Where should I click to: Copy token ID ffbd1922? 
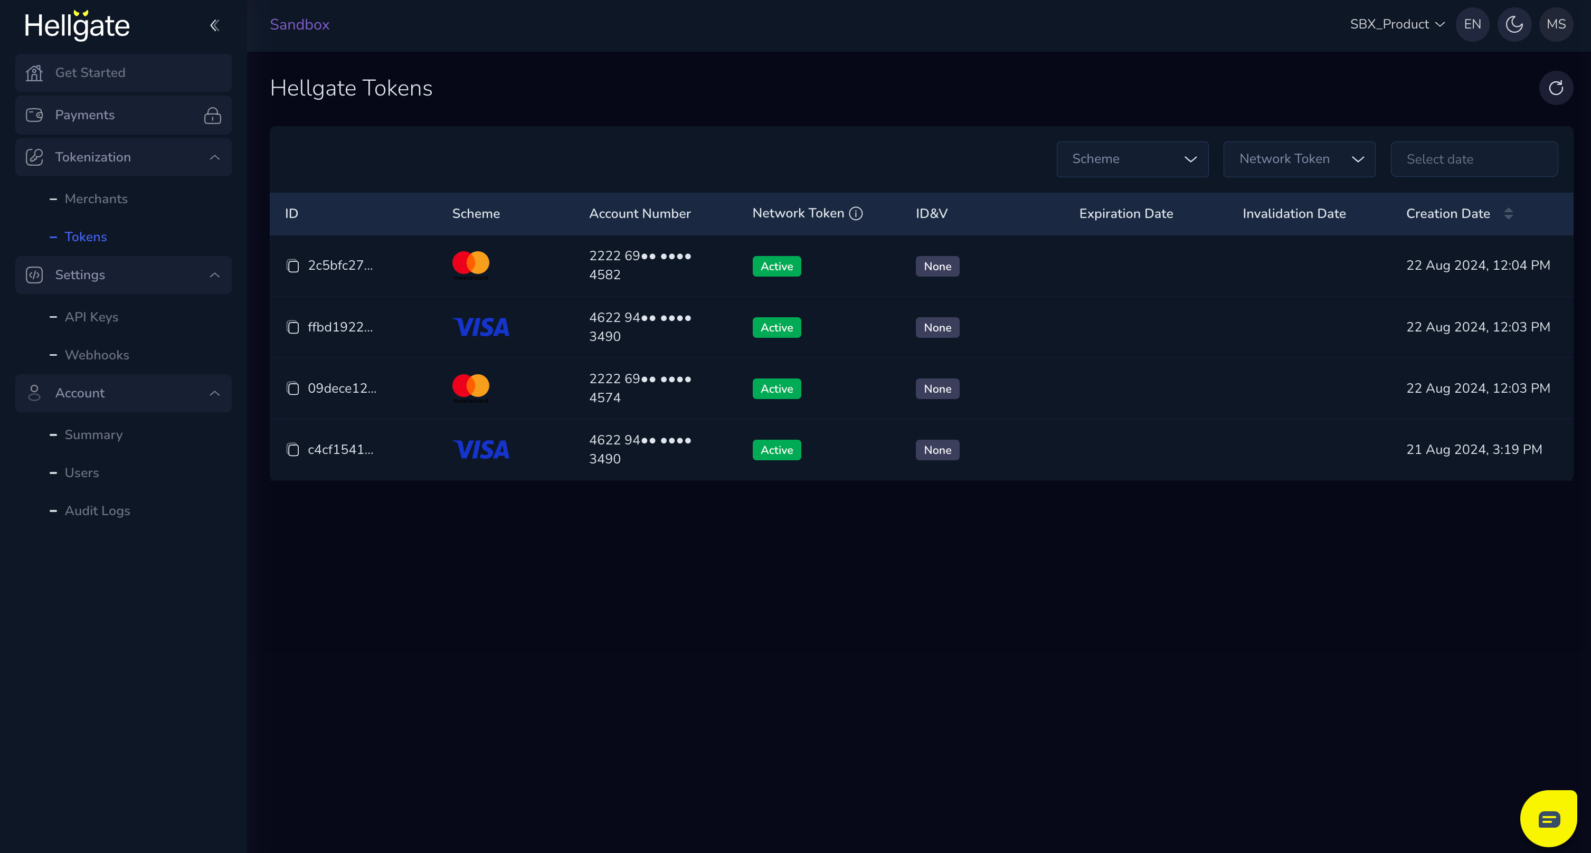[293, 327]
